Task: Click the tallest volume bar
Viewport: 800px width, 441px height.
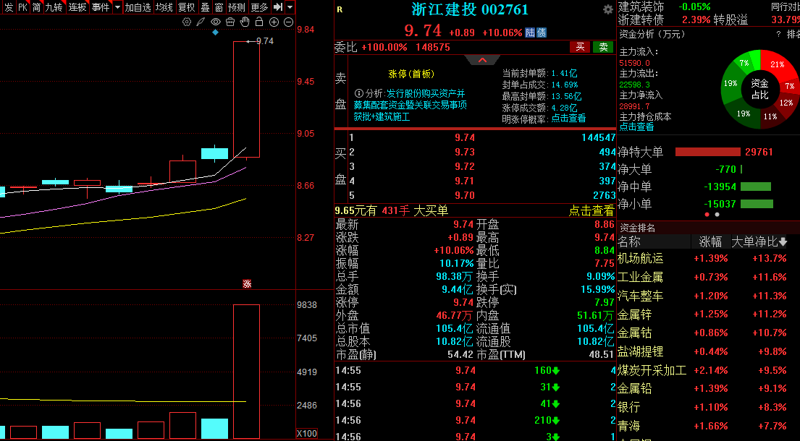Action: pyautogui.click(x=246, y=371)
